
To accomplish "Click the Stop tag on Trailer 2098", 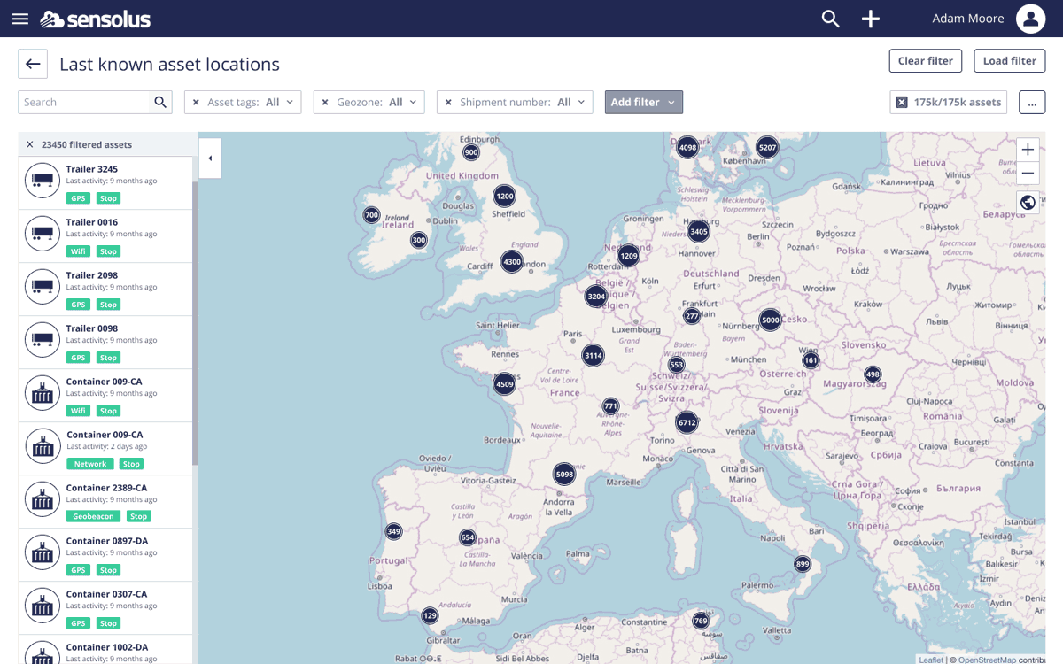I will 108,304.
